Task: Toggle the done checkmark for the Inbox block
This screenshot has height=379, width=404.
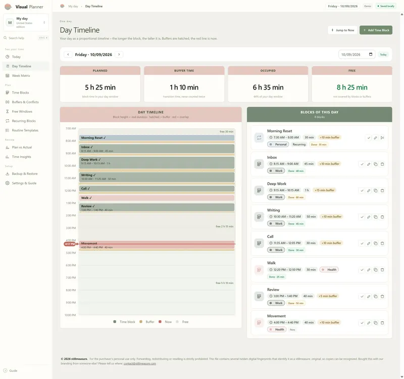Action: (362, 164)
